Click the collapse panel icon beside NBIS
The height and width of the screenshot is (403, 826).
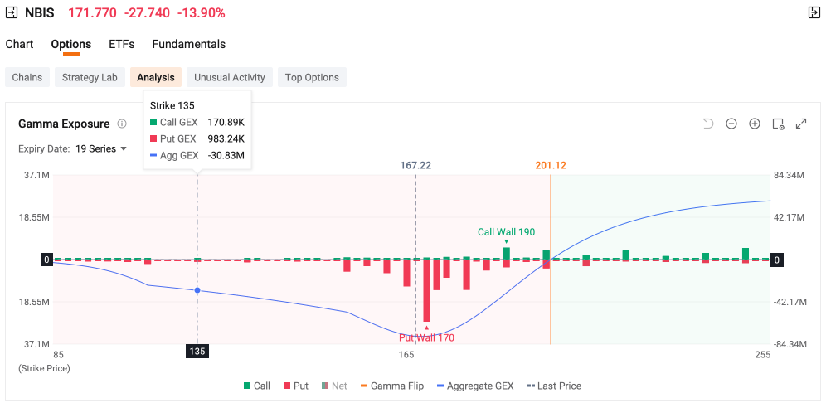tap(11, 12)
